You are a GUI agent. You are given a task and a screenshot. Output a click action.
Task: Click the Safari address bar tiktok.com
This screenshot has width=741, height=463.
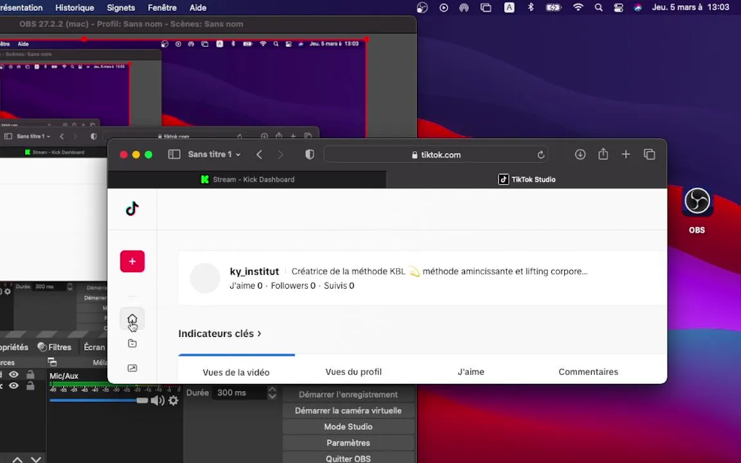pos(437,155)
